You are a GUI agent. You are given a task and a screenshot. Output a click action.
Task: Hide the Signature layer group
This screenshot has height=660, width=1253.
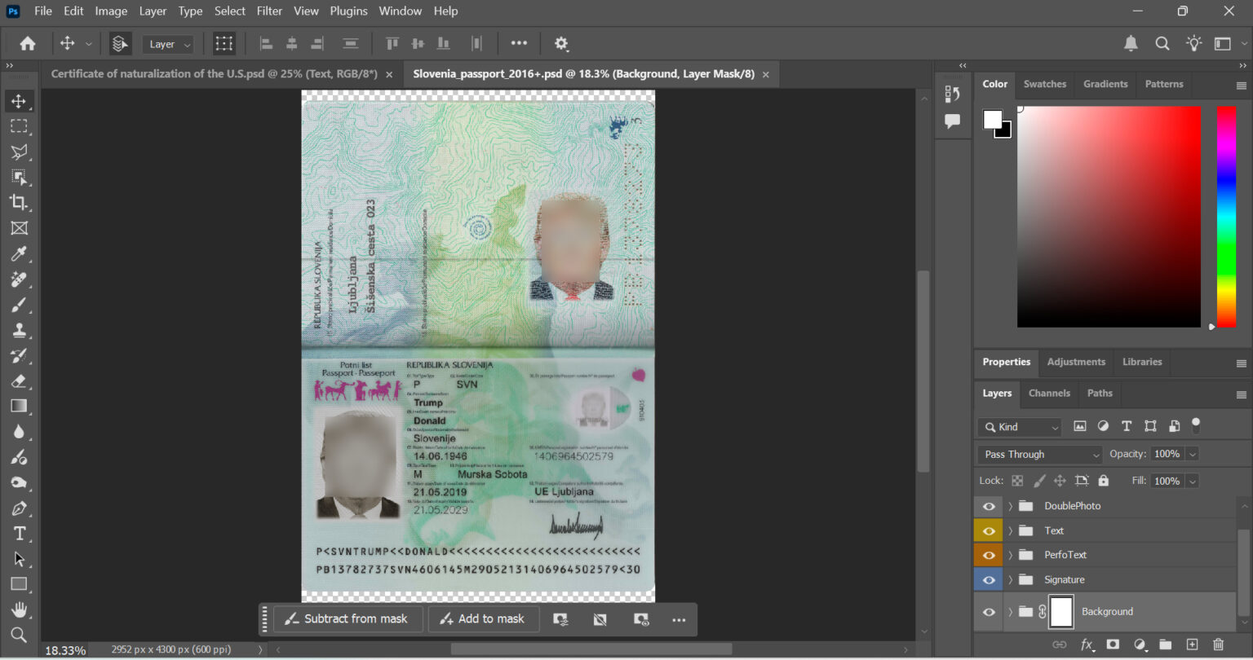(989, 579)
